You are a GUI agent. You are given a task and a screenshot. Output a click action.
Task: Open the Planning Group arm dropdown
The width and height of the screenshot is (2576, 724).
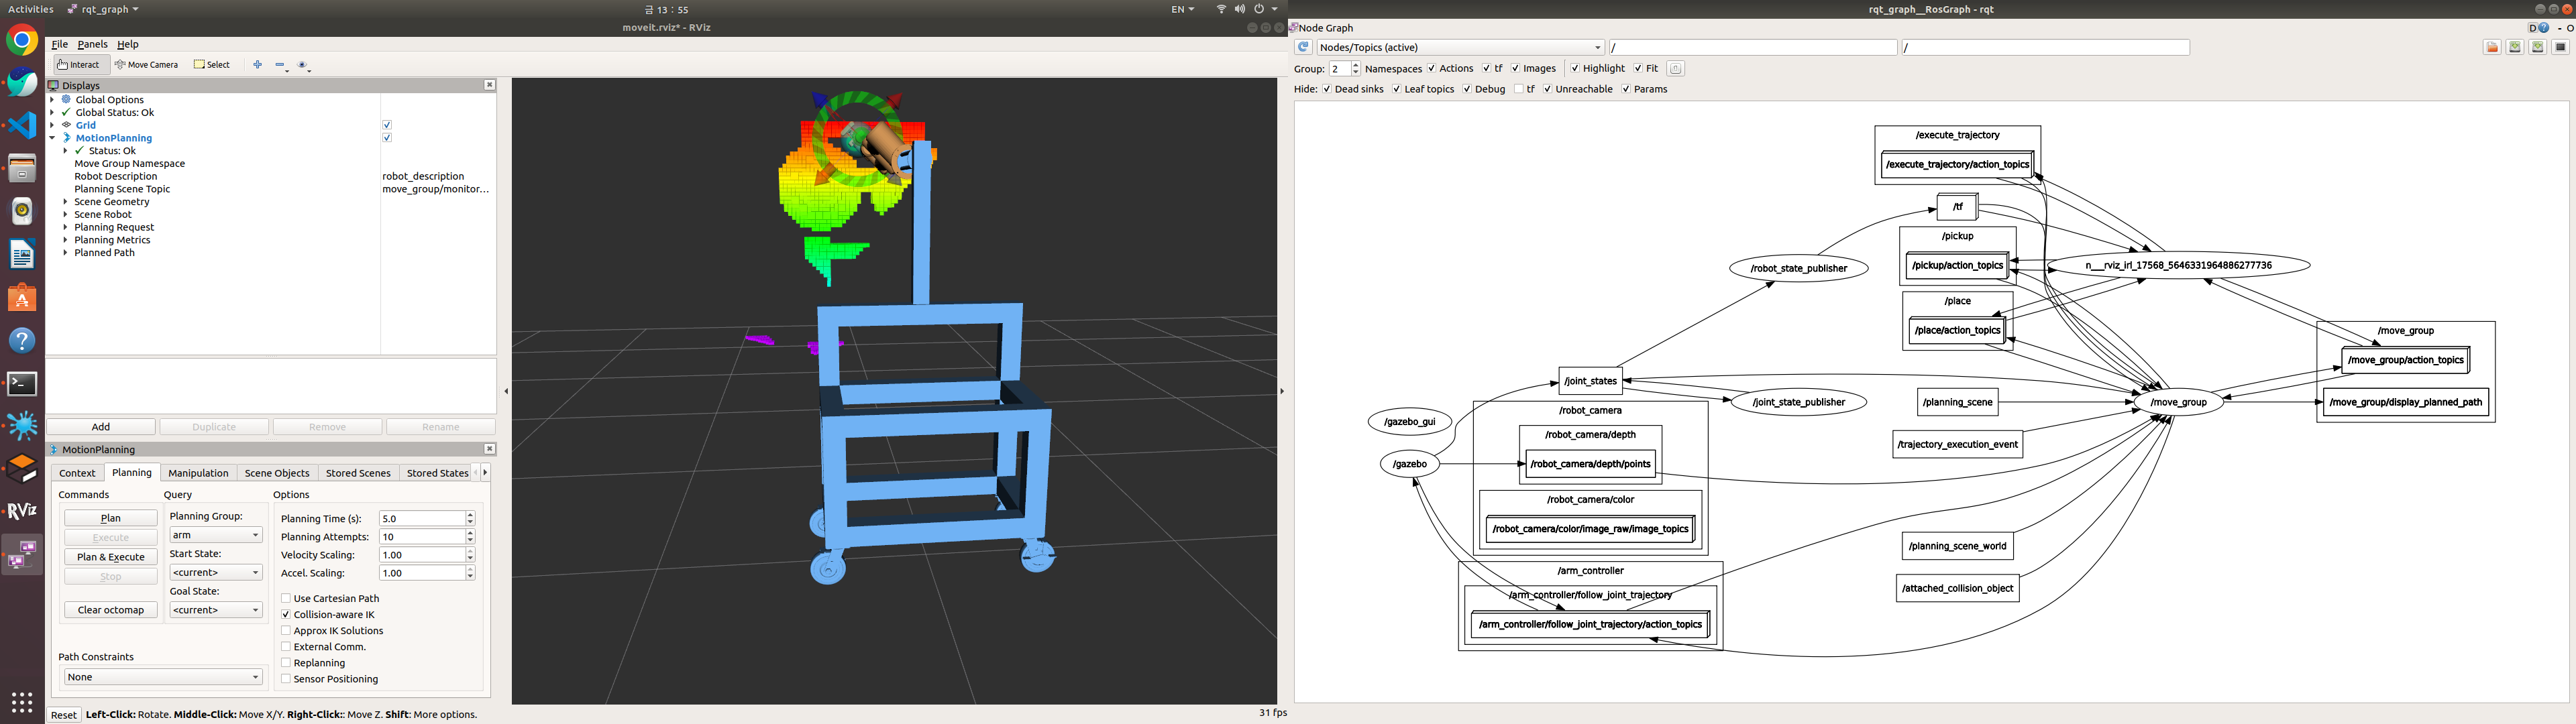pyautogui.click(x=215, y=535)
